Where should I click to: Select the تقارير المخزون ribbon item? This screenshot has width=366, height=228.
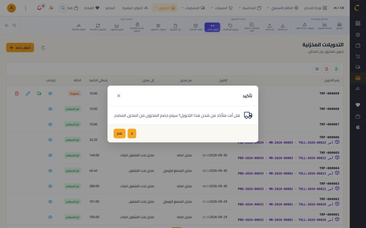point(117,27)
